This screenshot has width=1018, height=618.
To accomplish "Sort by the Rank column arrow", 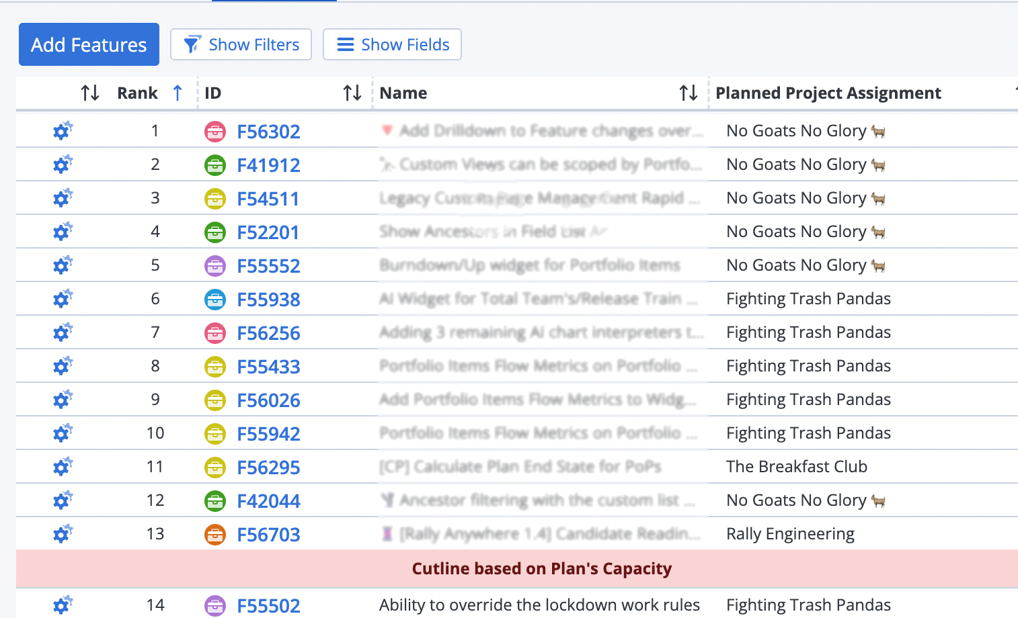I will (178, 93).
